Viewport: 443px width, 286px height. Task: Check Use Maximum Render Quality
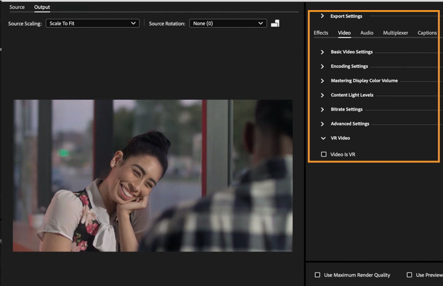pos(317,274)
